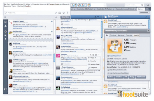Viewport: 154px width, 101px height.
Task: Click the magnifier search icon at top right
Action: click(x=148, y=5)
